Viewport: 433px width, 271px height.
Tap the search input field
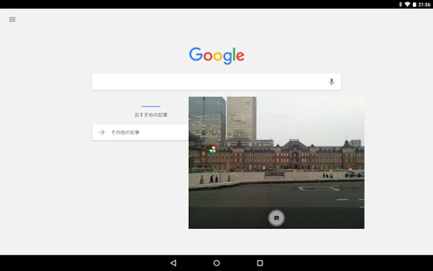pos(210,82)
